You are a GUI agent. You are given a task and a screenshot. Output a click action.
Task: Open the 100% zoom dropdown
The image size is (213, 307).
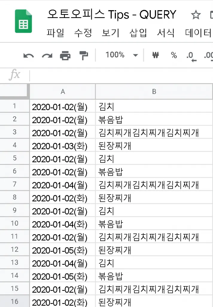coord(122,55)
